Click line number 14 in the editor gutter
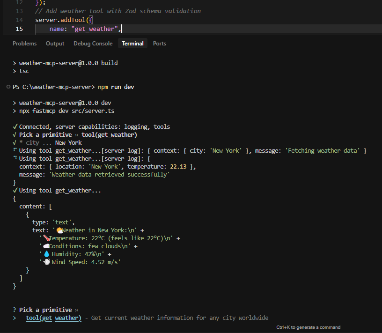 pyautogui.click(x=19, y=20)
